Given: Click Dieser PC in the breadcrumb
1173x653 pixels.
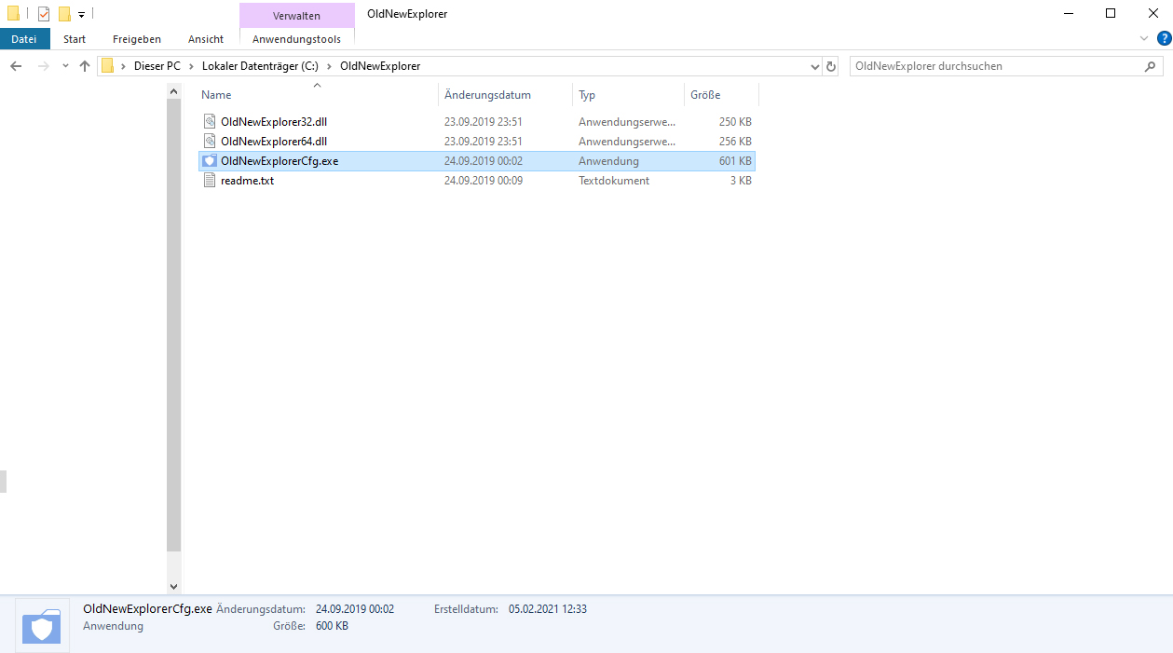Looking at the screenshot, I should 157,66.
